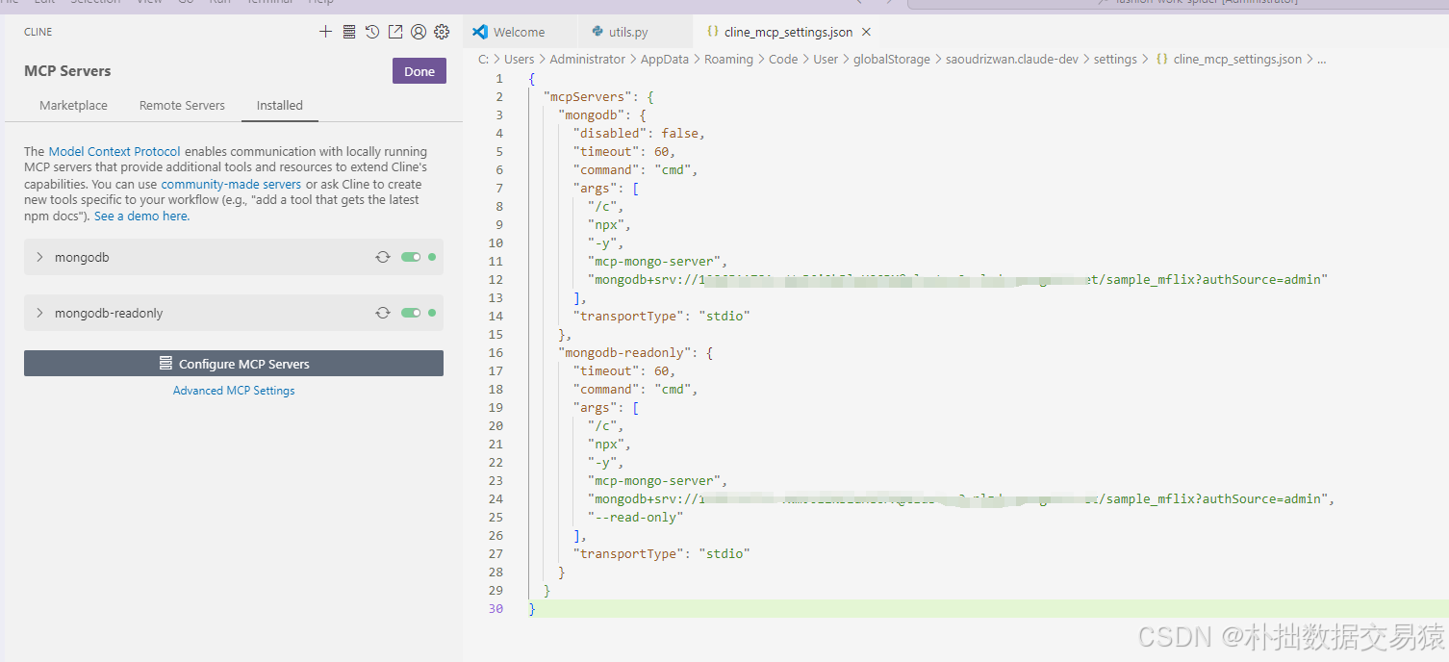Click "command": "cmd" on line 18
The width and height of the screenshot is (1449, 662).
pyautogui.click(x=635, y=389)
